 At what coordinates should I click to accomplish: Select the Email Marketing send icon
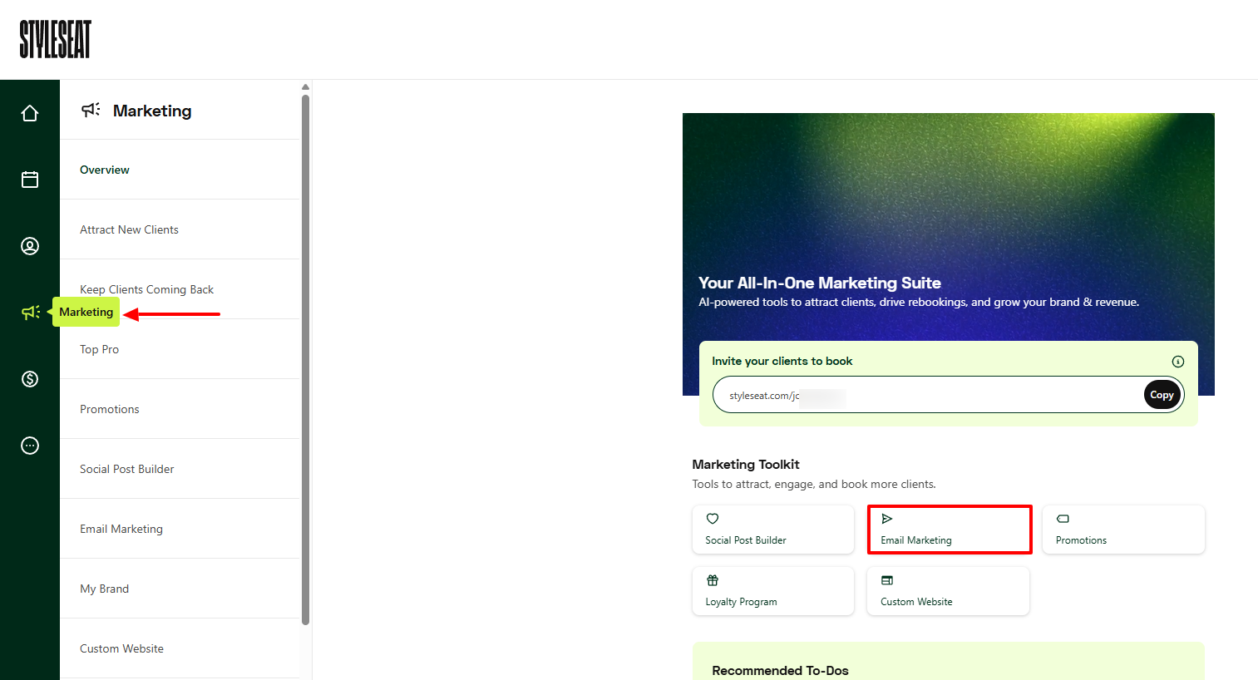point(888,518)
